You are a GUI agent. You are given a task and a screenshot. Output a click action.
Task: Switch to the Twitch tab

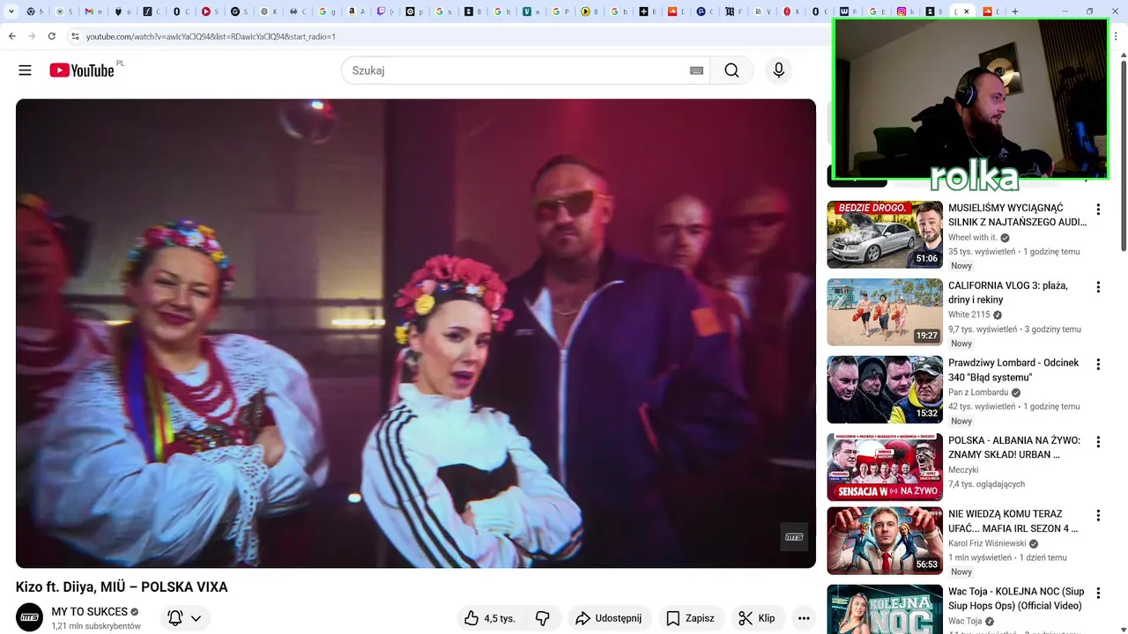coord(385,11)
